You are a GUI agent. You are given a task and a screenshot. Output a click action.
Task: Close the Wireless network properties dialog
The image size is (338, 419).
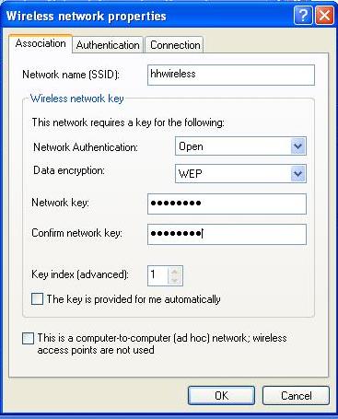[324, 16]
